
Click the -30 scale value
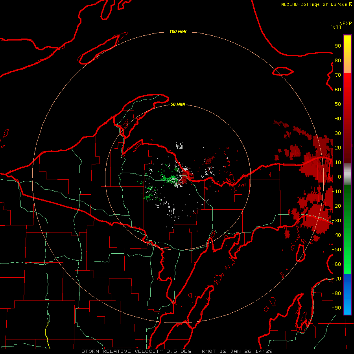[x=336, y=221]
